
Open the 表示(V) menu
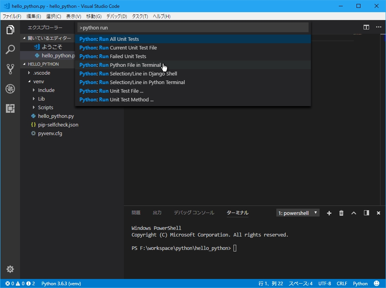[x=74, y=16]
